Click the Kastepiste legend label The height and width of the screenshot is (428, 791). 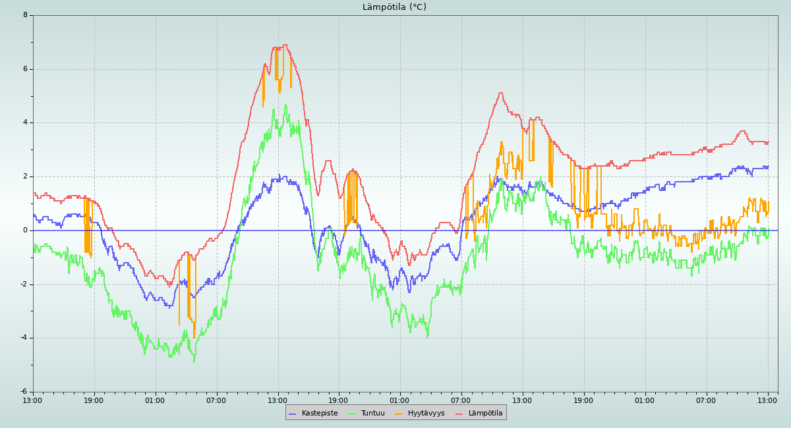[320, 414]
